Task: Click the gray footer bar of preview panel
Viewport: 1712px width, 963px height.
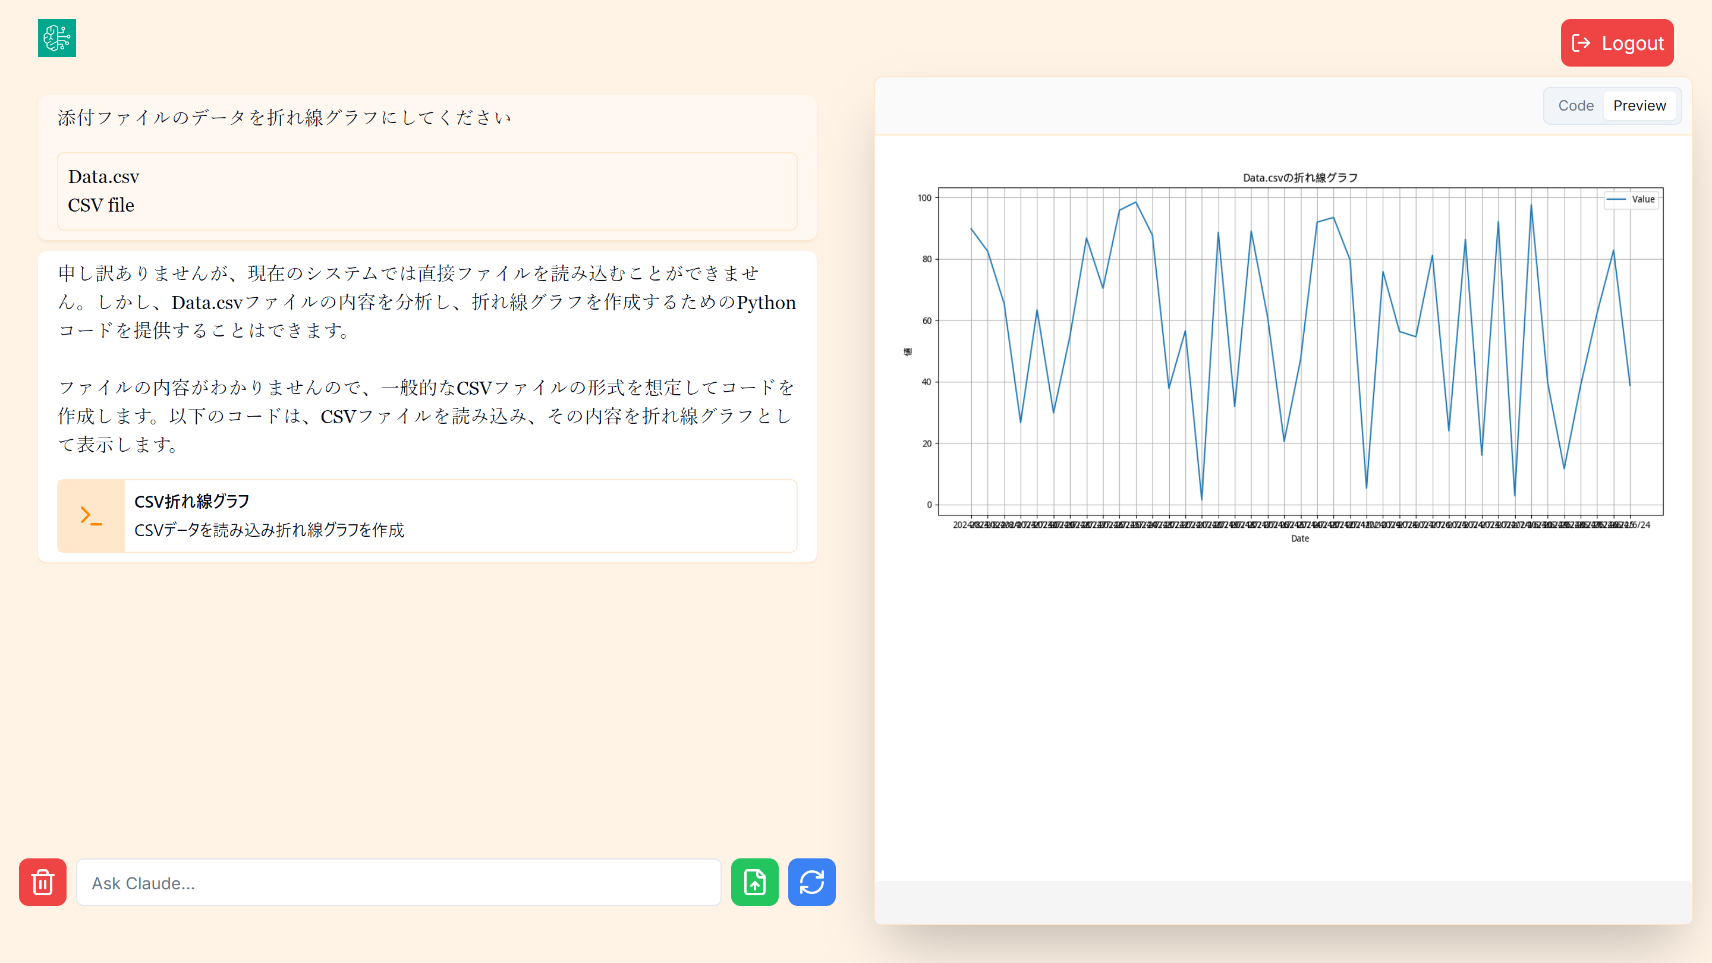Action: coord(1283,901)
